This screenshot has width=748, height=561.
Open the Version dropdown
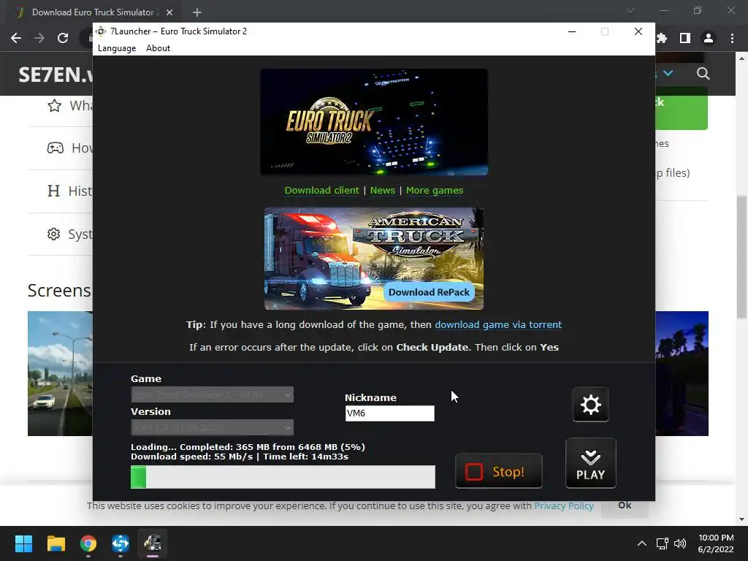click(x=213, y=427)
